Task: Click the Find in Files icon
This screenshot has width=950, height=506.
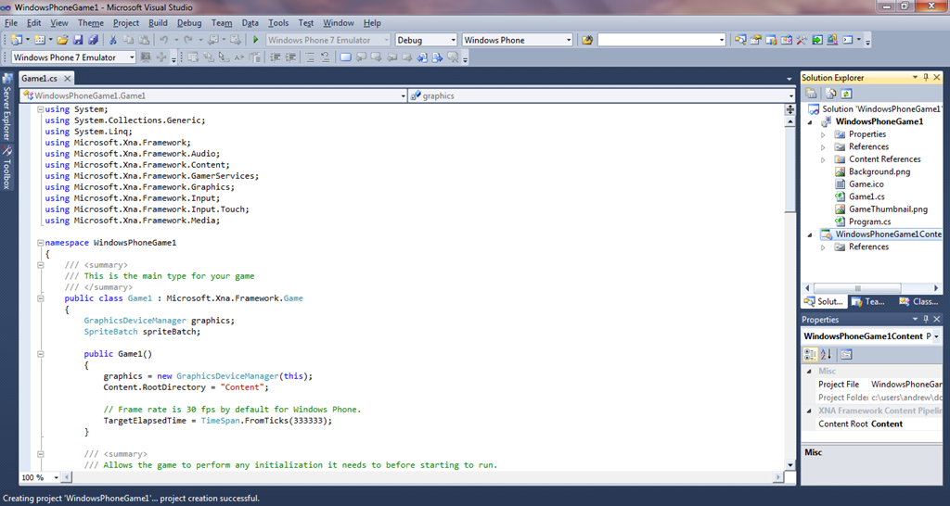Action: [586, 40]
